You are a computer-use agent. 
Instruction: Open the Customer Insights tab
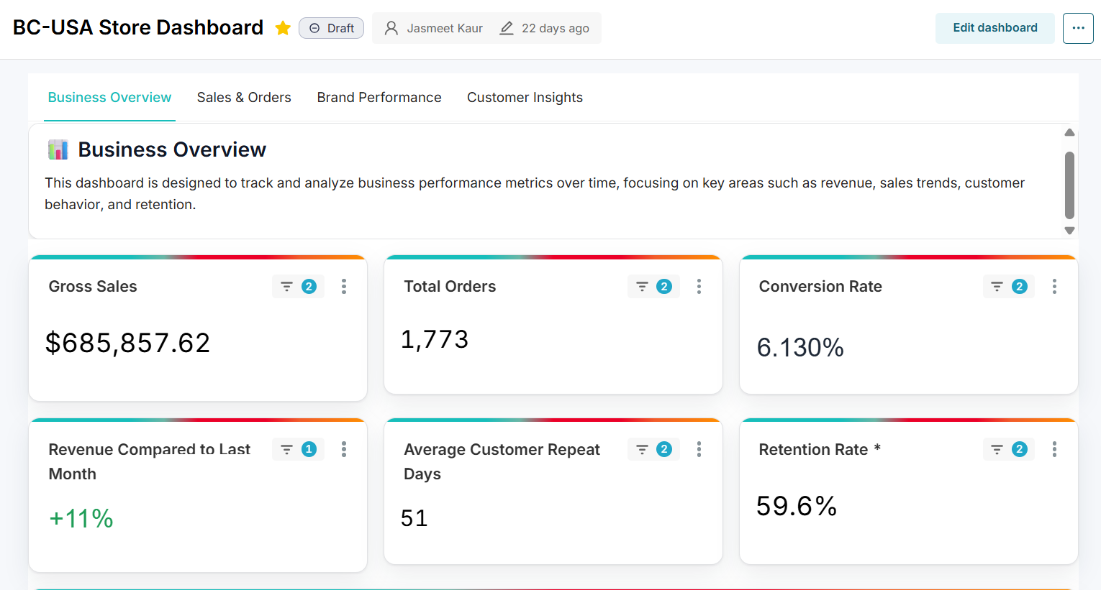(x=525, y=98)
